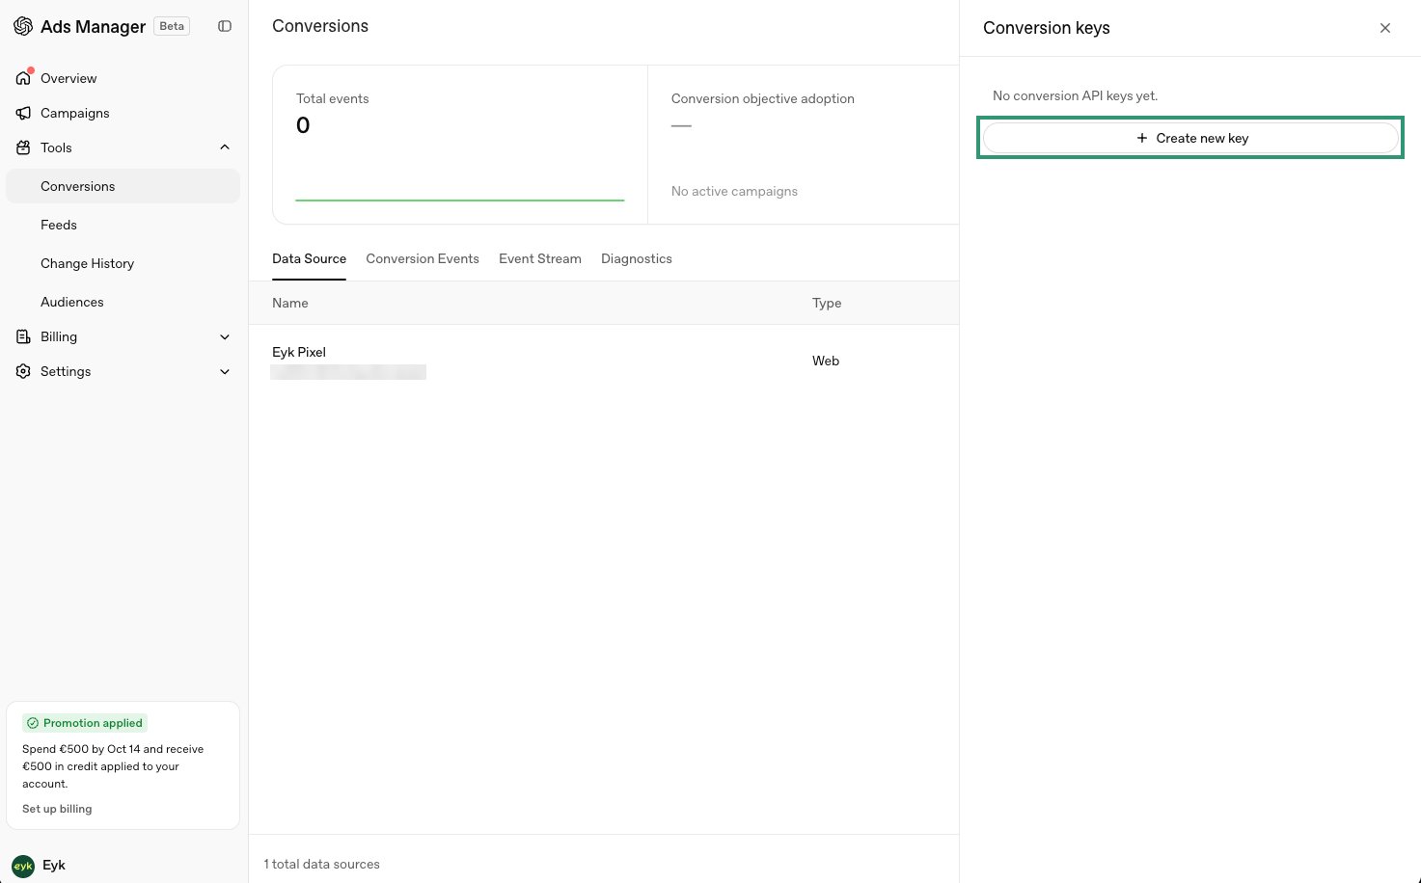Switch to the Conversion Events tab
The width and height of the screenshot is (1421, 883).
(x=423, y=258)
